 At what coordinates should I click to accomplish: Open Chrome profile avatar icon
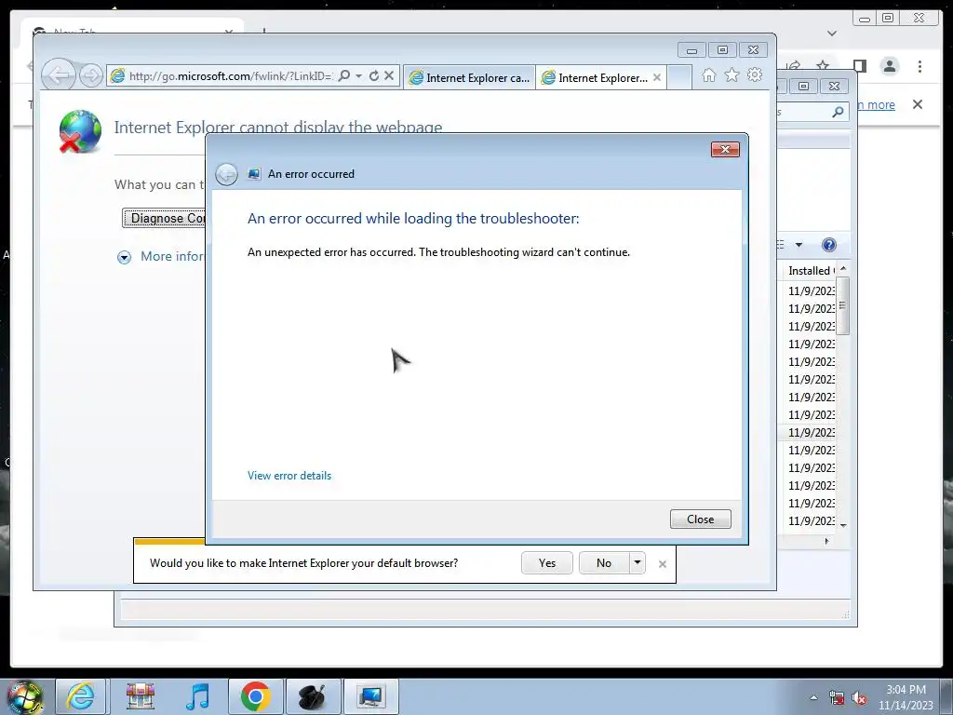point(889,66)
